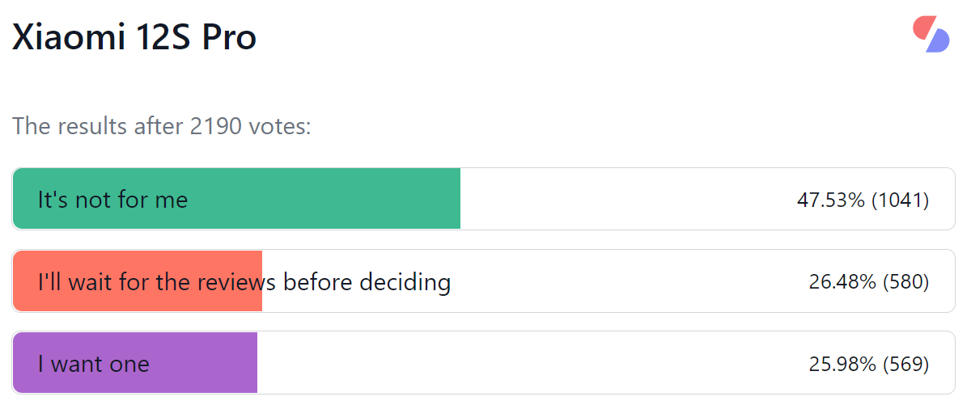Image resolution: width=971 pixels, height=405 pixels.
Task: Choose the "I want one" option
Action: [484, 363]
